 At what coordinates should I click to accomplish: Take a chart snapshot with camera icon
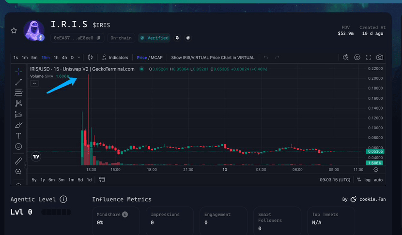(380, 58)
